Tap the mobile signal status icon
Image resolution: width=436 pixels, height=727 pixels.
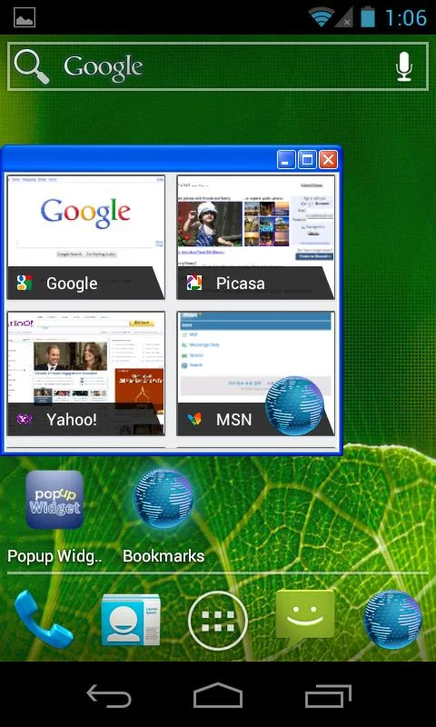[343, 17]
